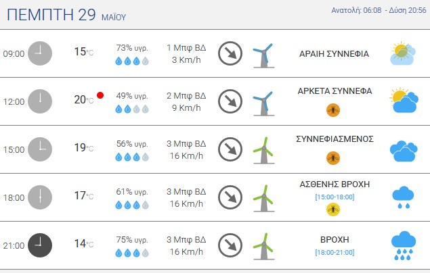
Task: Click the orange mosquito icon at 12:00
Action: coord(333,110)
